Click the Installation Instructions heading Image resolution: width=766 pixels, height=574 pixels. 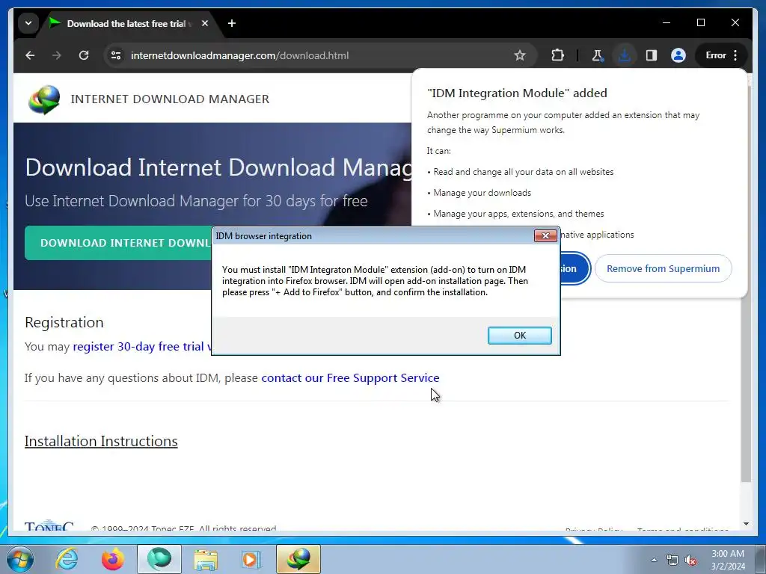click(x=101, y=441)
